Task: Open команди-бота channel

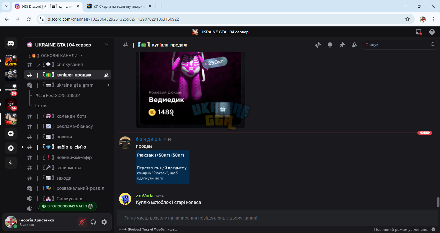Action: pos(68,116)
